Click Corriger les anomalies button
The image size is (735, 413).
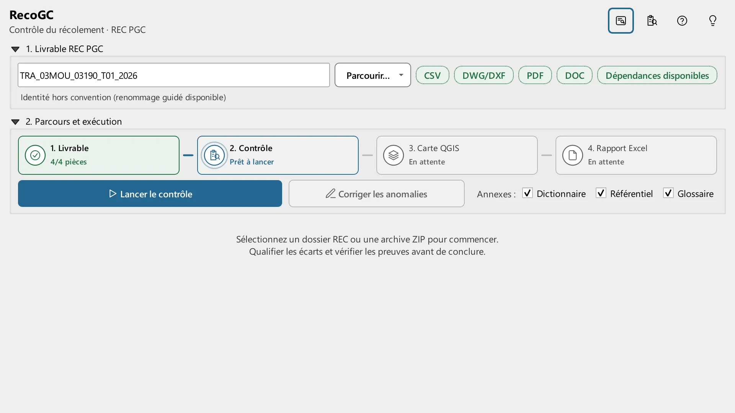[376, 193]
